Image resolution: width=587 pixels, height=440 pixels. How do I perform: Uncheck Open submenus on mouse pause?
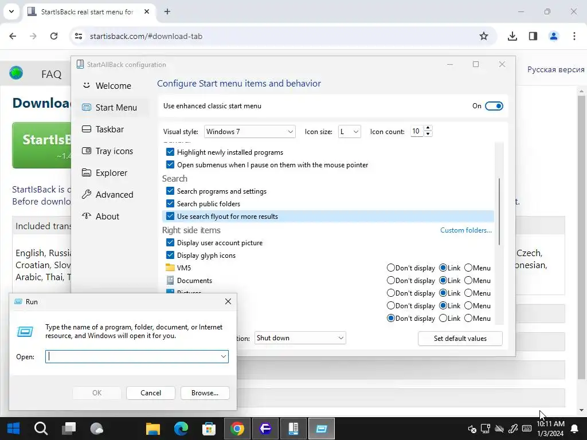(x=170, y=164)
